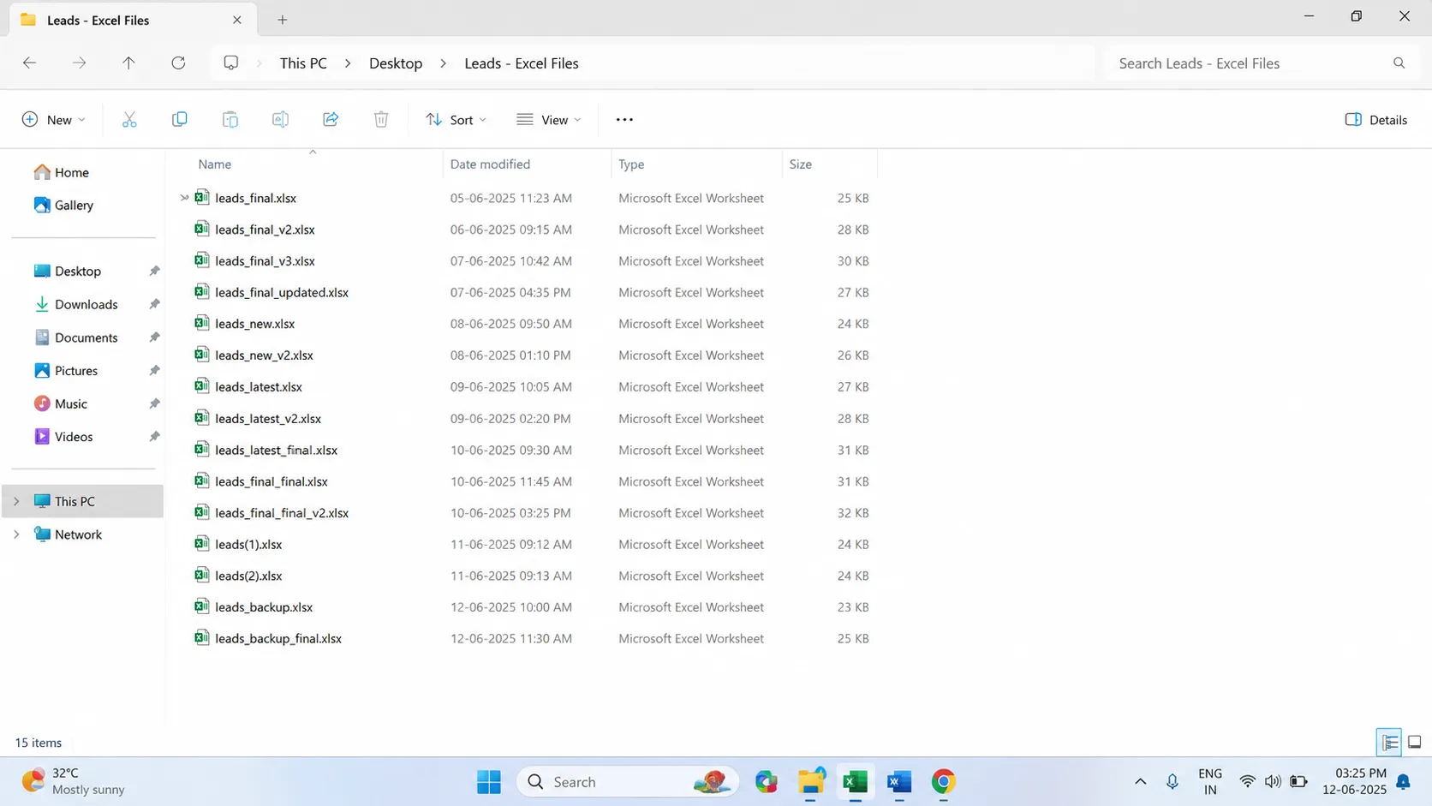Click the pin icon beside Downloads
Screen dimensions: 1432x806
coord(154,304)
